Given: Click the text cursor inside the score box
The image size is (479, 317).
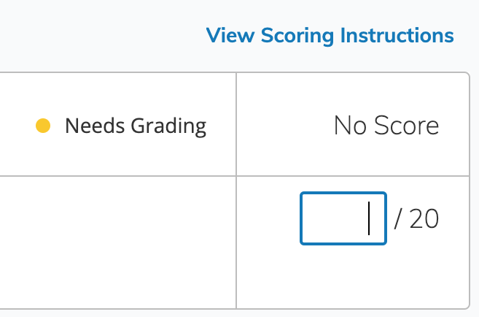Looking at the screenshot, I should 369,218.
